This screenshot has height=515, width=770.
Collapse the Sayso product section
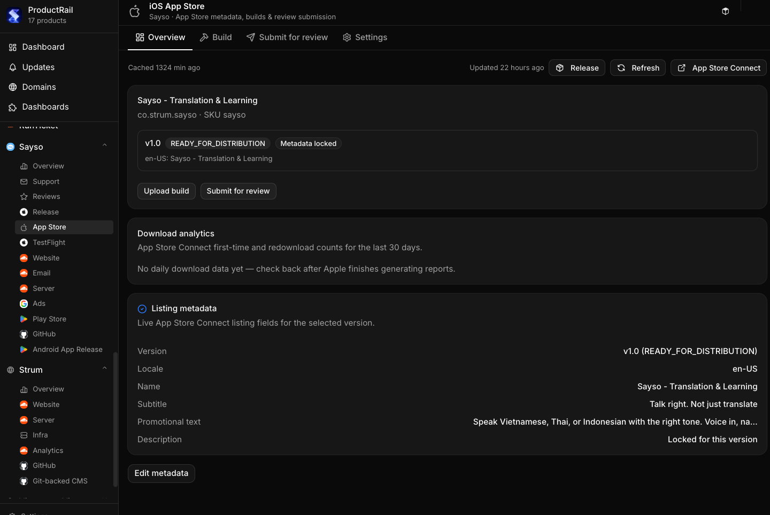[105, 145]
